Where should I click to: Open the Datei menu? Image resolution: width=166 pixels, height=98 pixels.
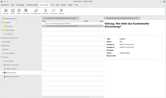13,5
